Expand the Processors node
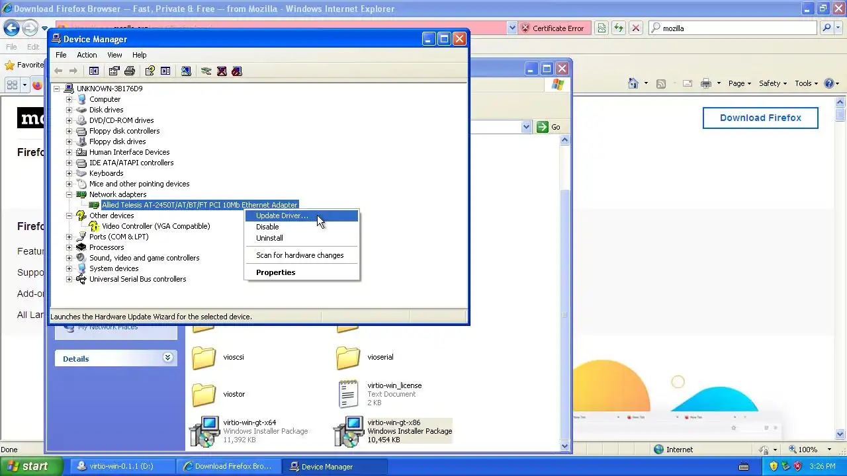847x476 pixels. click(x=69, y=247)
